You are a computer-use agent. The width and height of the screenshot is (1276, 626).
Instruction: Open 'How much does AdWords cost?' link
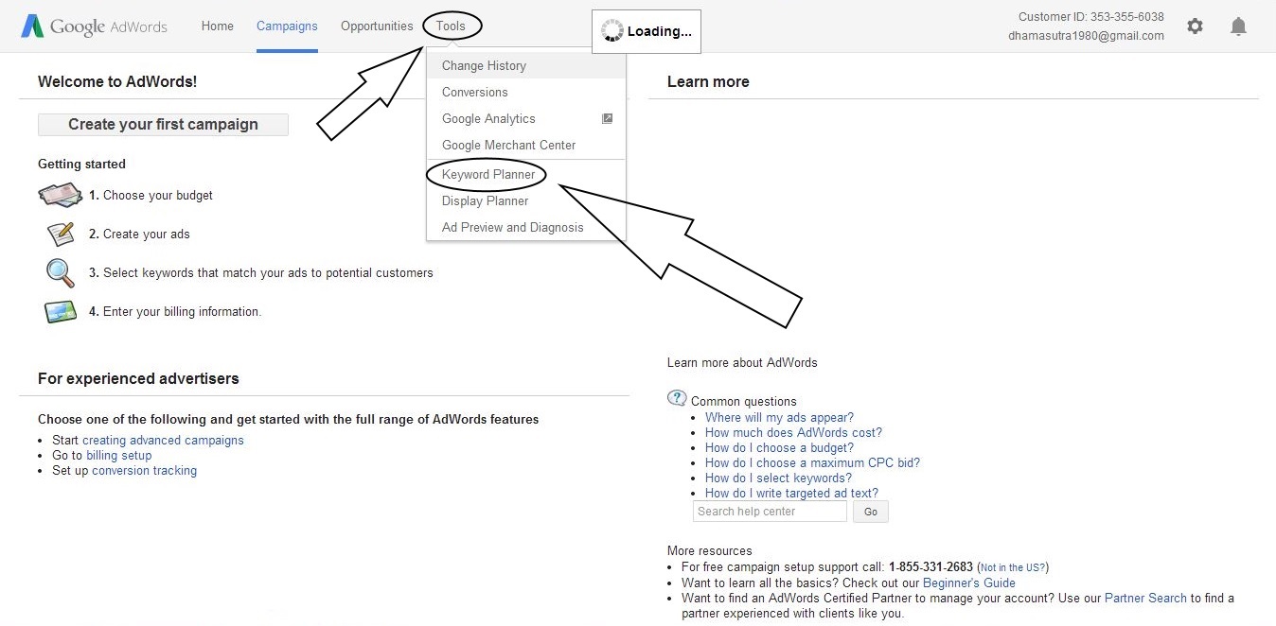click(793, 433)
